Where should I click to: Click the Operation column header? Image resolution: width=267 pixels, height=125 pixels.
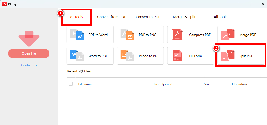[239, 84]
